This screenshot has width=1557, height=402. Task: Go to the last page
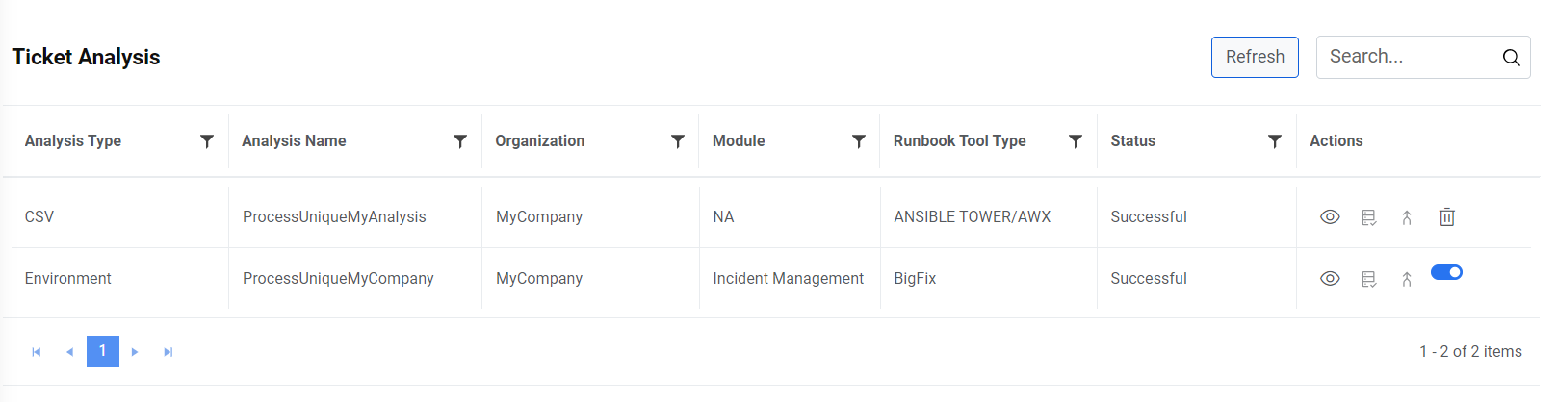169,352
